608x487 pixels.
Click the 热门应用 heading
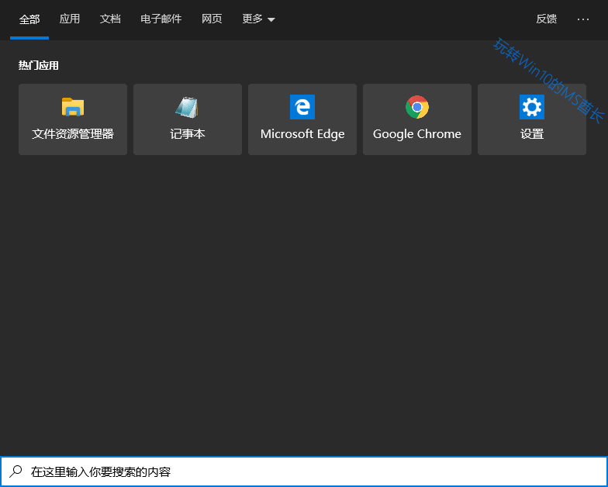pos(39,65)
